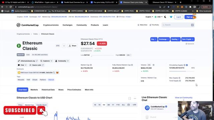The height and width of the screenshot is (120, 214).
Task: Click the Log In button
Action: [179, 17]
